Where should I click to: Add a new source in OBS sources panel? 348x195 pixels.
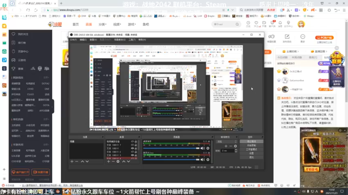pos(108,161)
